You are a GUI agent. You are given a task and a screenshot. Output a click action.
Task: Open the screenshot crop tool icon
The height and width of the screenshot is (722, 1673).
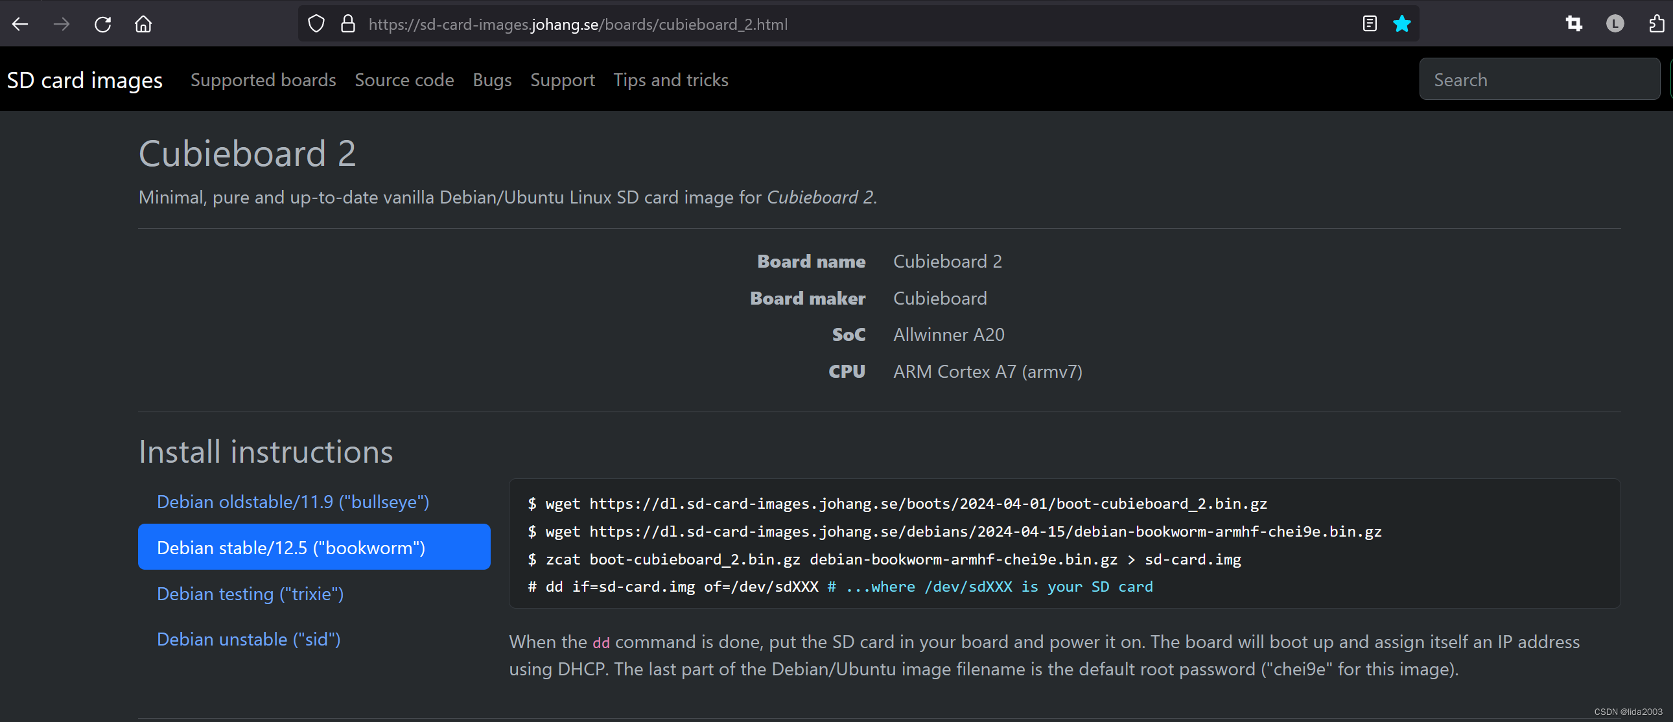1574,24
